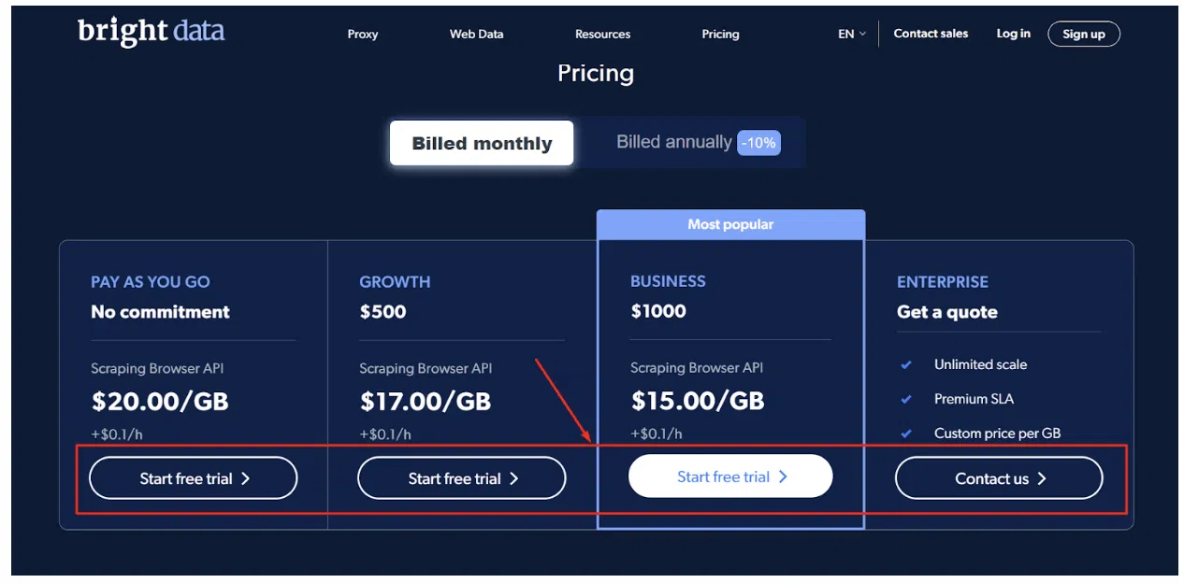Click the Bright Data logo
The width and height of the screenshot is (1184, 583).
click(151, 32)
